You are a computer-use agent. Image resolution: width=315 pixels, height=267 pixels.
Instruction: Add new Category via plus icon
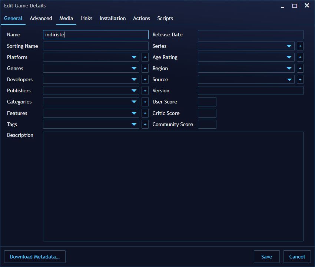145,102
